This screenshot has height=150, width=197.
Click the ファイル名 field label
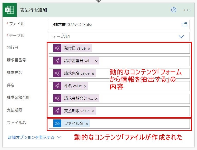coord(16,123)
